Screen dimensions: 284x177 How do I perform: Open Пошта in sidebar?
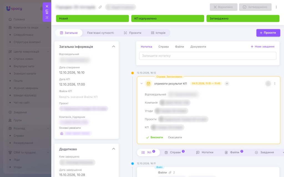[18, 81]
